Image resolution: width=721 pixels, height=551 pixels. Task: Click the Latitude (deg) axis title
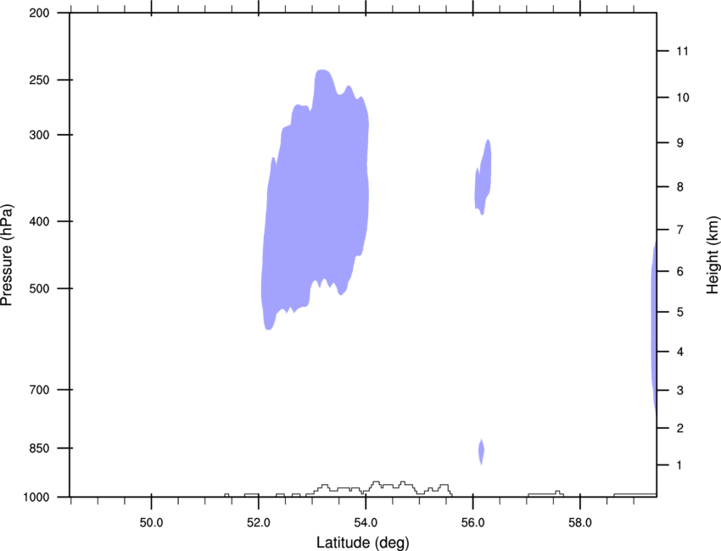362,543
